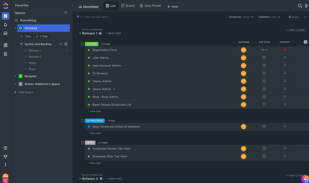
Task: Set priority flag for Employee Role Tab View
Action: 285,156
